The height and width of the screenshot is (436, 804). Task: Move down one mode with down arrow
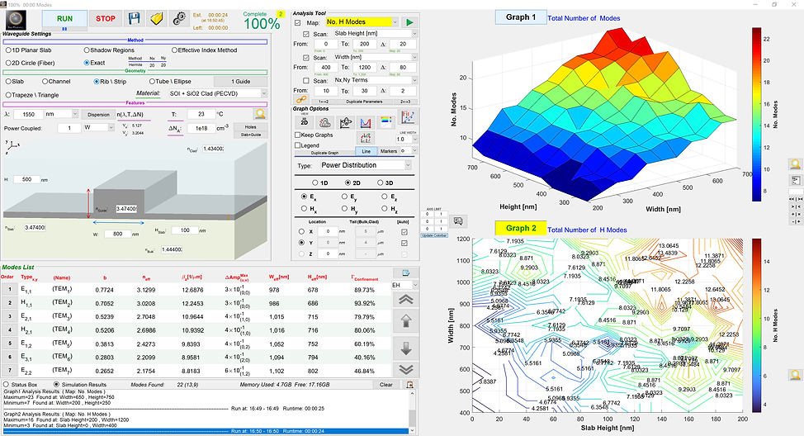405,348
